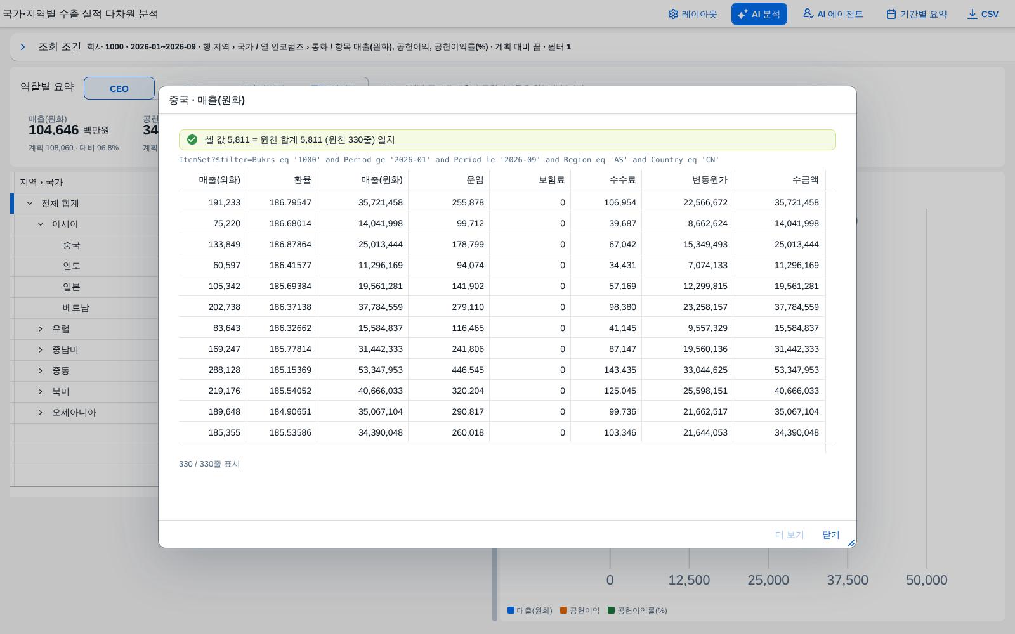Click the CSV download icon

click(972, 14)
